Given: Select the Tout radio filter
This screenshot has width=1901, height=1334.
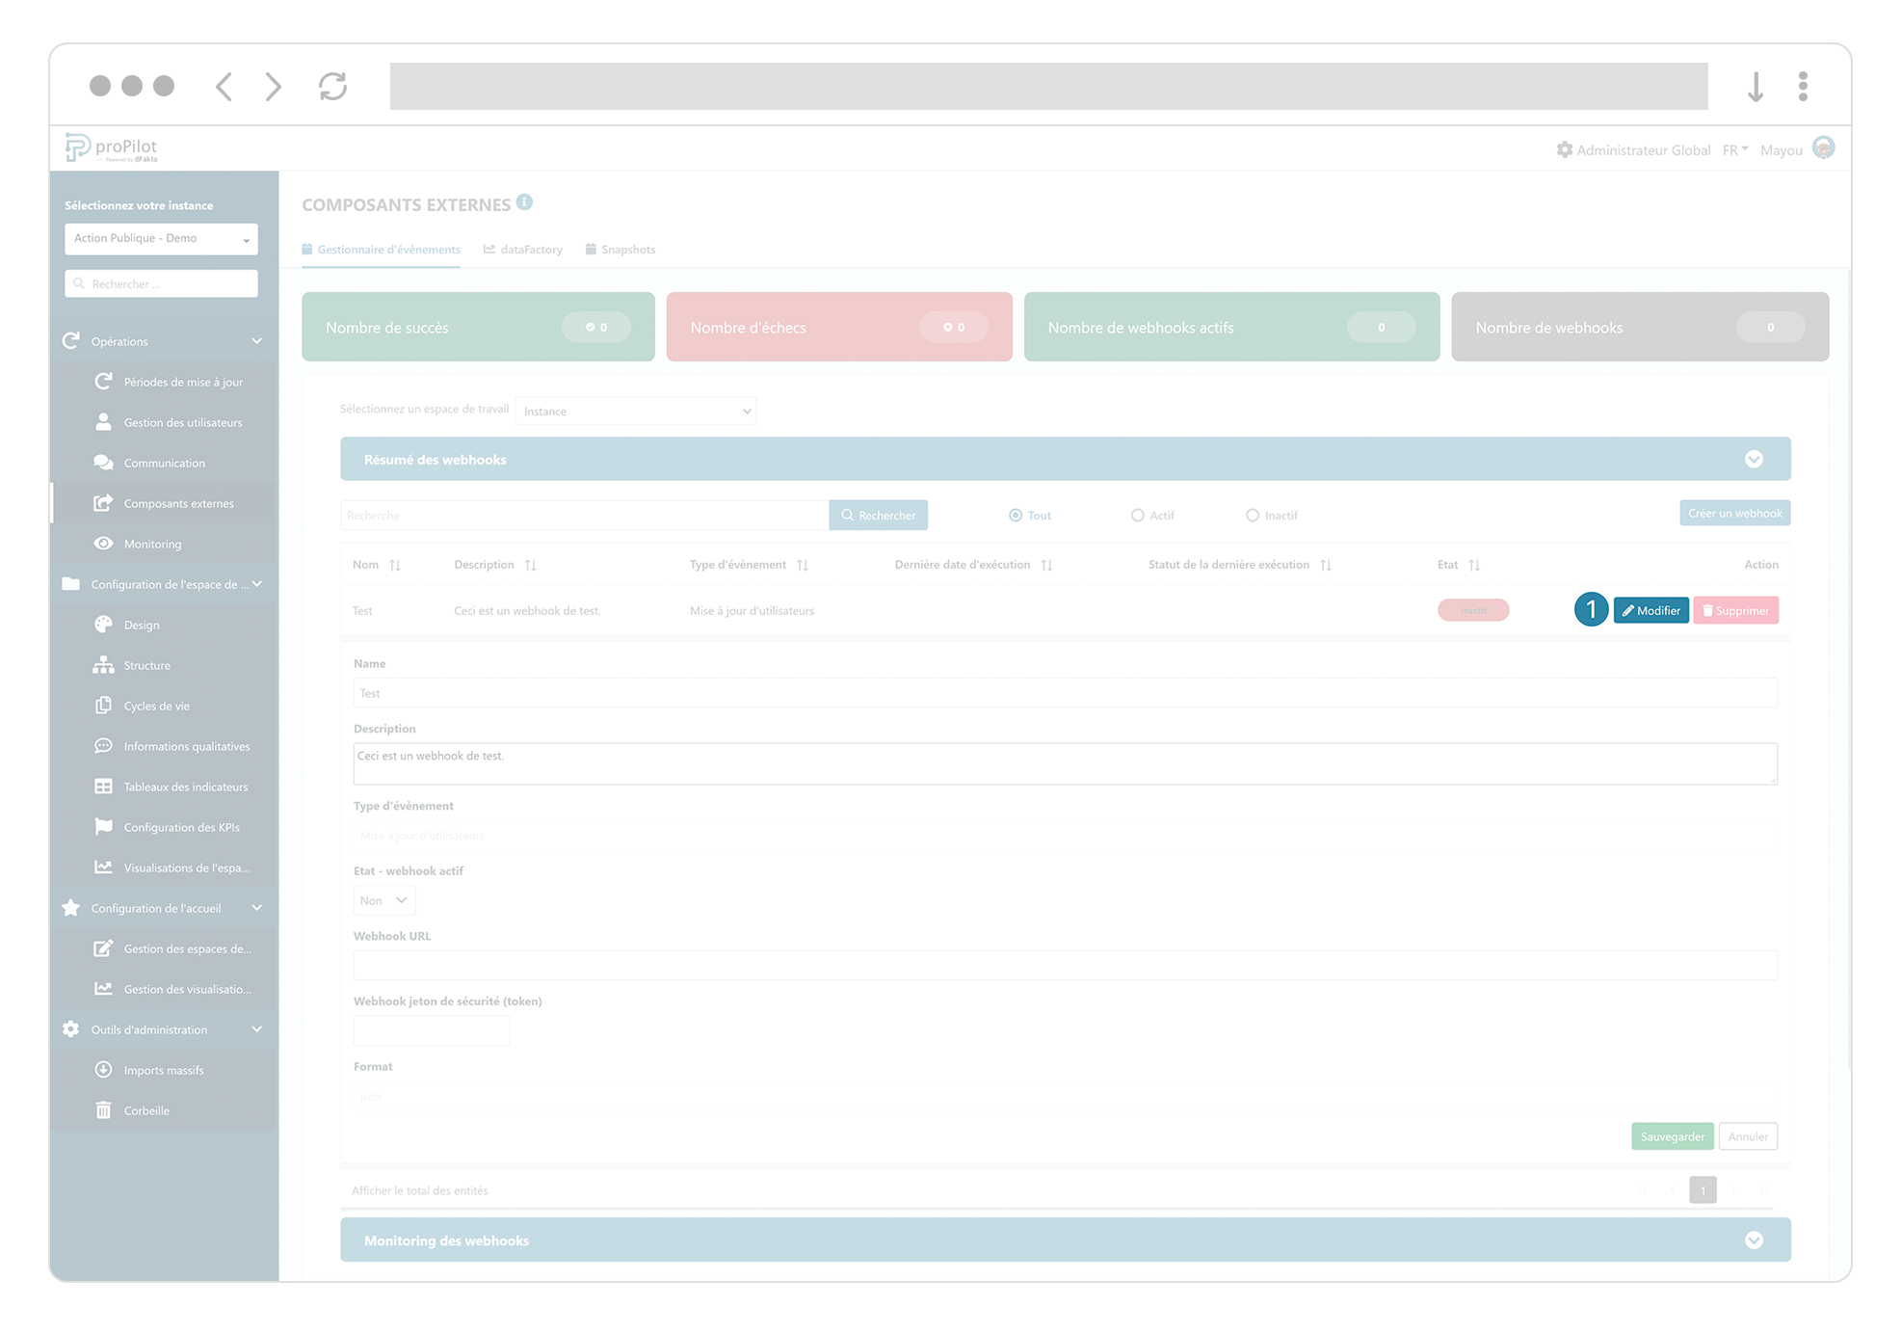Looking at the screenshot, I should [x=1015, y=515].
